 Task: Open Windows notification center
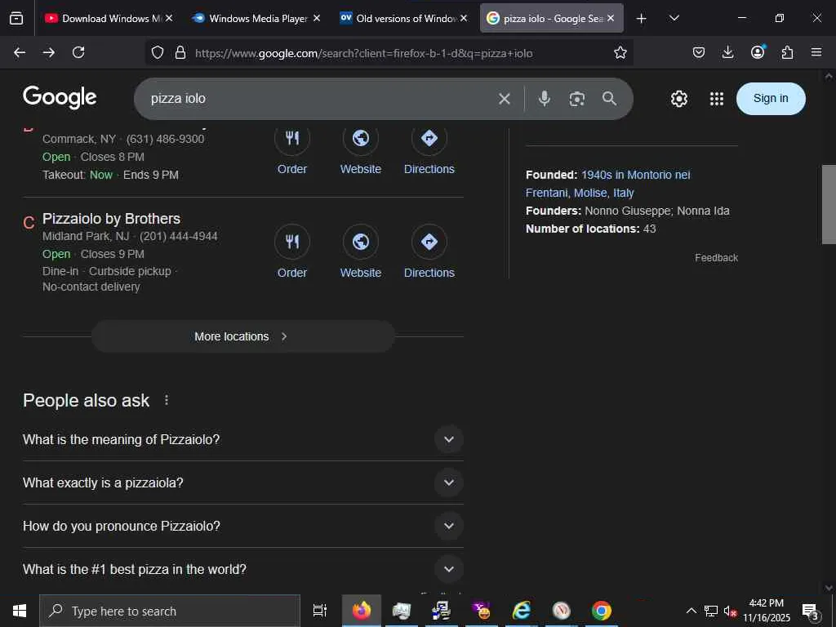pos(811,611)
